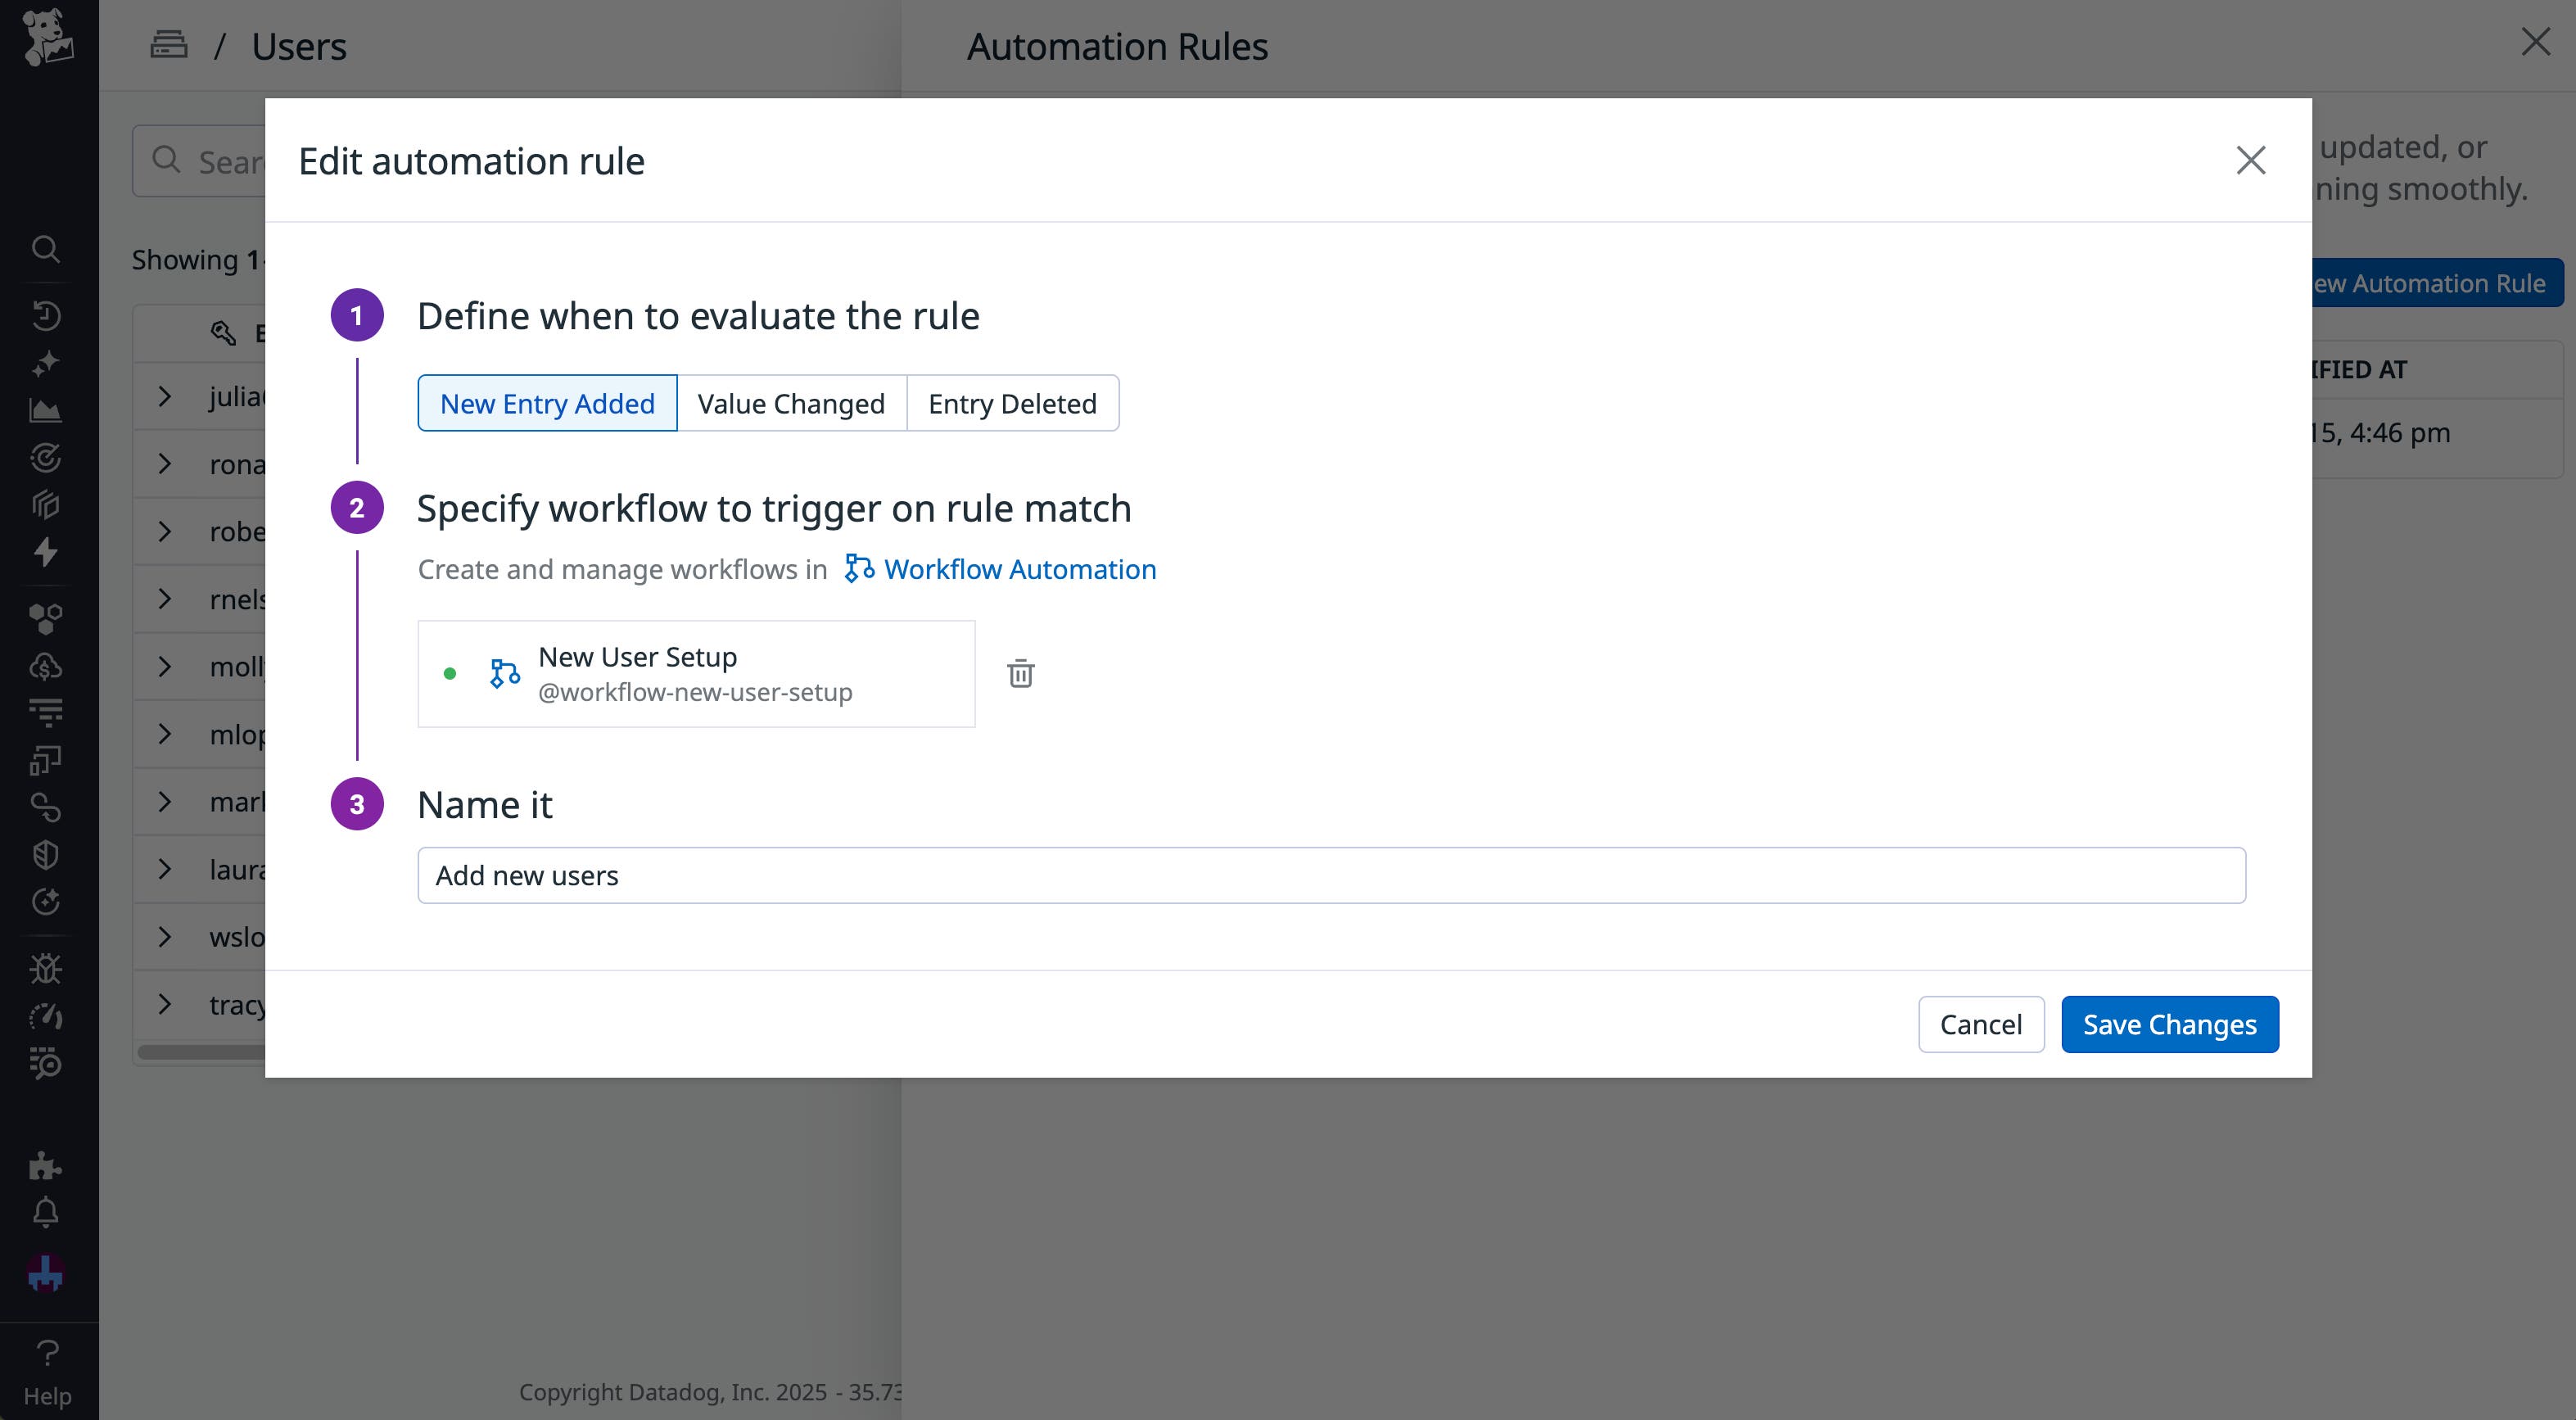The height and width of the screenshot is (1420, 2576).
Task: Expand the julia user row
Action: tap(165, 396)
